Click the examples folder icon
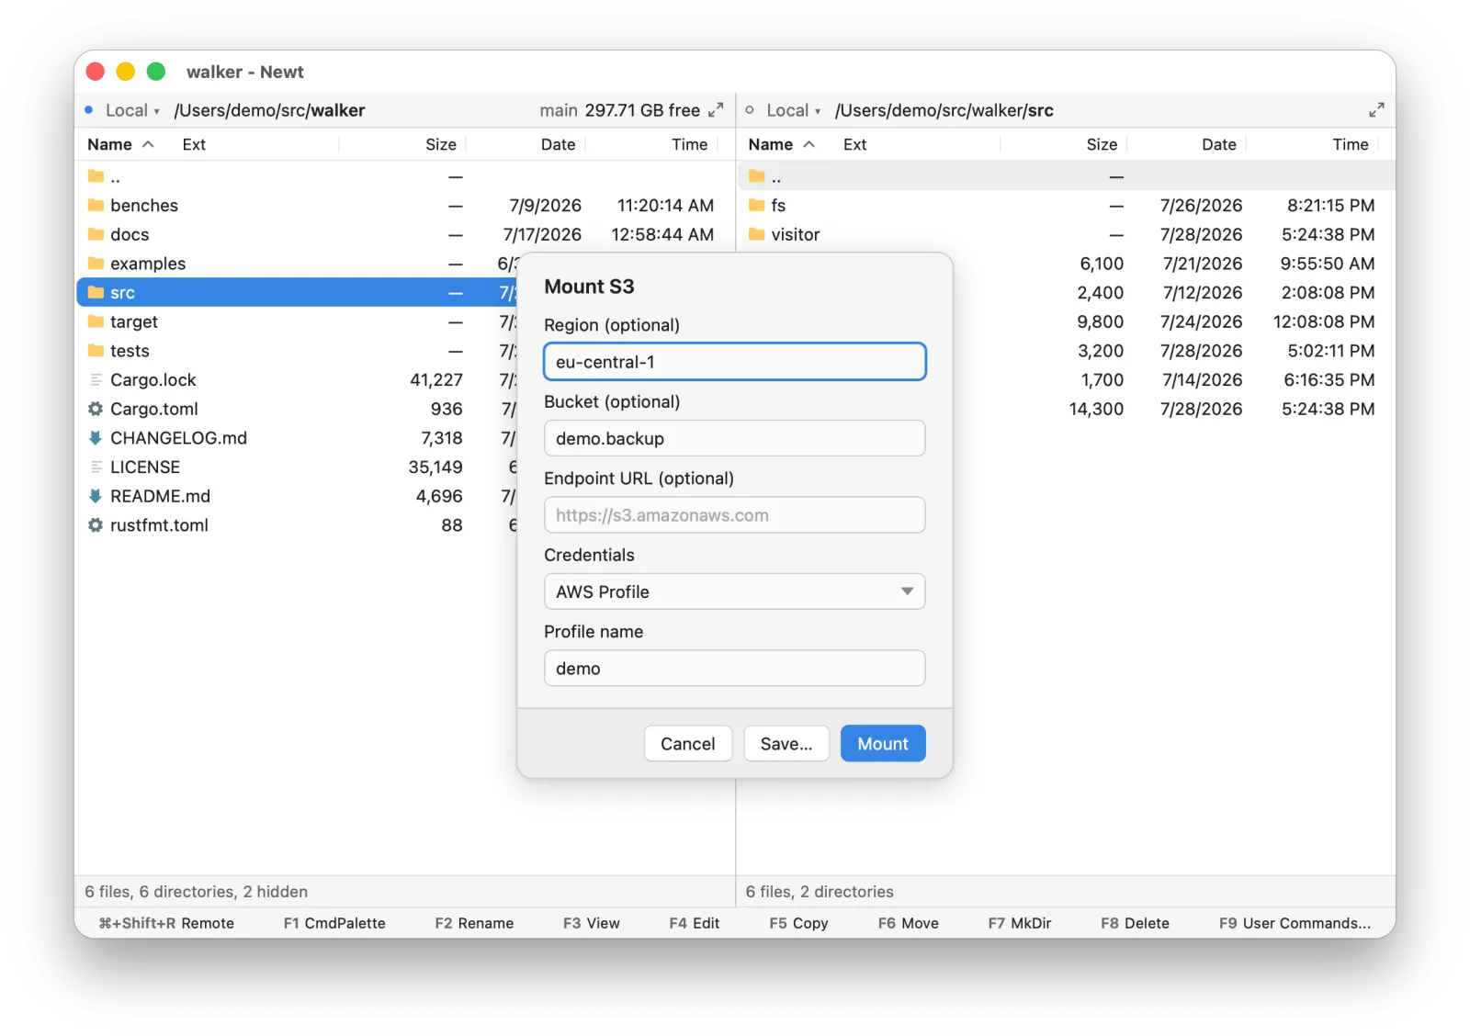Image resolution: width=1470 pixels, height=1036 pixels. [x=96, y=264]
